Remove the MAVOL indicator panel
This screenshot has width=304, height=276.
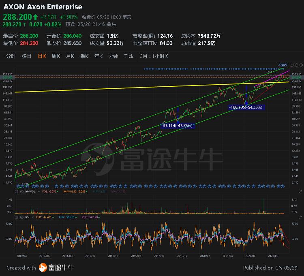click(22, 191)
